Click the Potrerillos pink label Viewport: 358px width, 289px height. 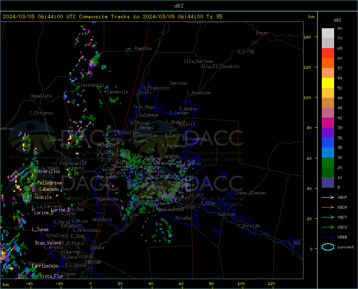[x=47, y=171]
